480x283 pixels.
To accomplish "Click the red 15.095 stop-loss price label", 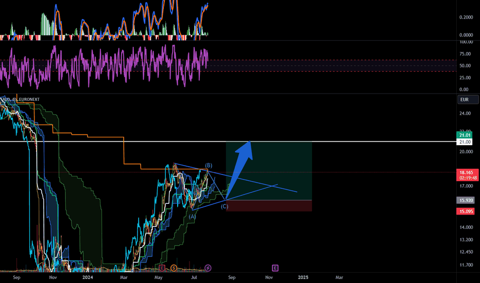I will pos(466,211).
